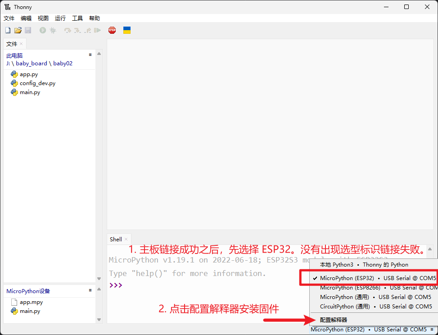Click the 'Type "help()" for more information.' text
This screenshot has width=438, height=335.
pos(187,273)
